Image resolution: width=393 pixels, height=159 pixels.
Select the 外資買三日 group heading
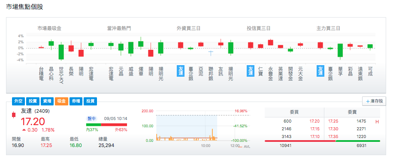[189, 29]
